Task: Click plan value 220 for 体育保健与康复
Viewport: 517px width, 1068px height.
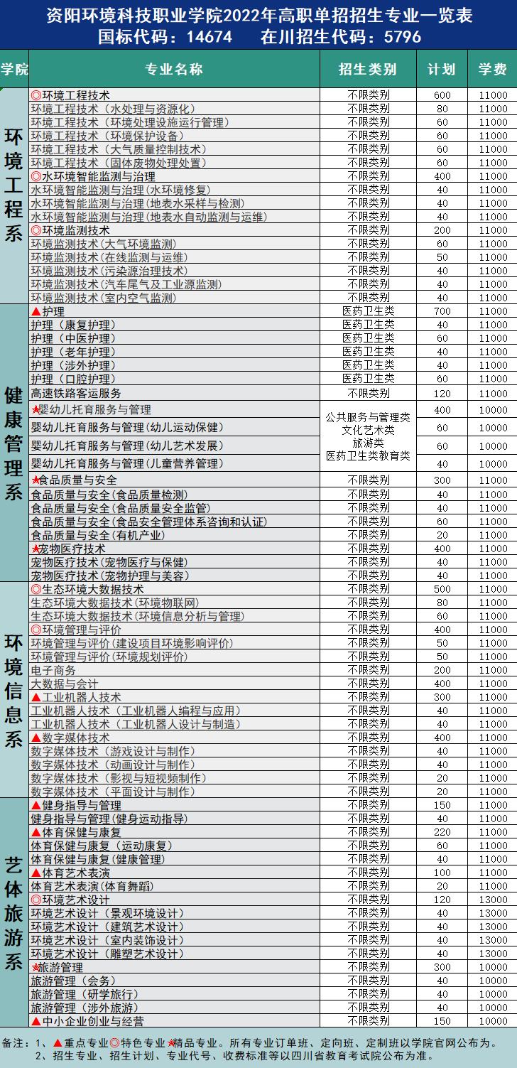Action: coord(442,833)
